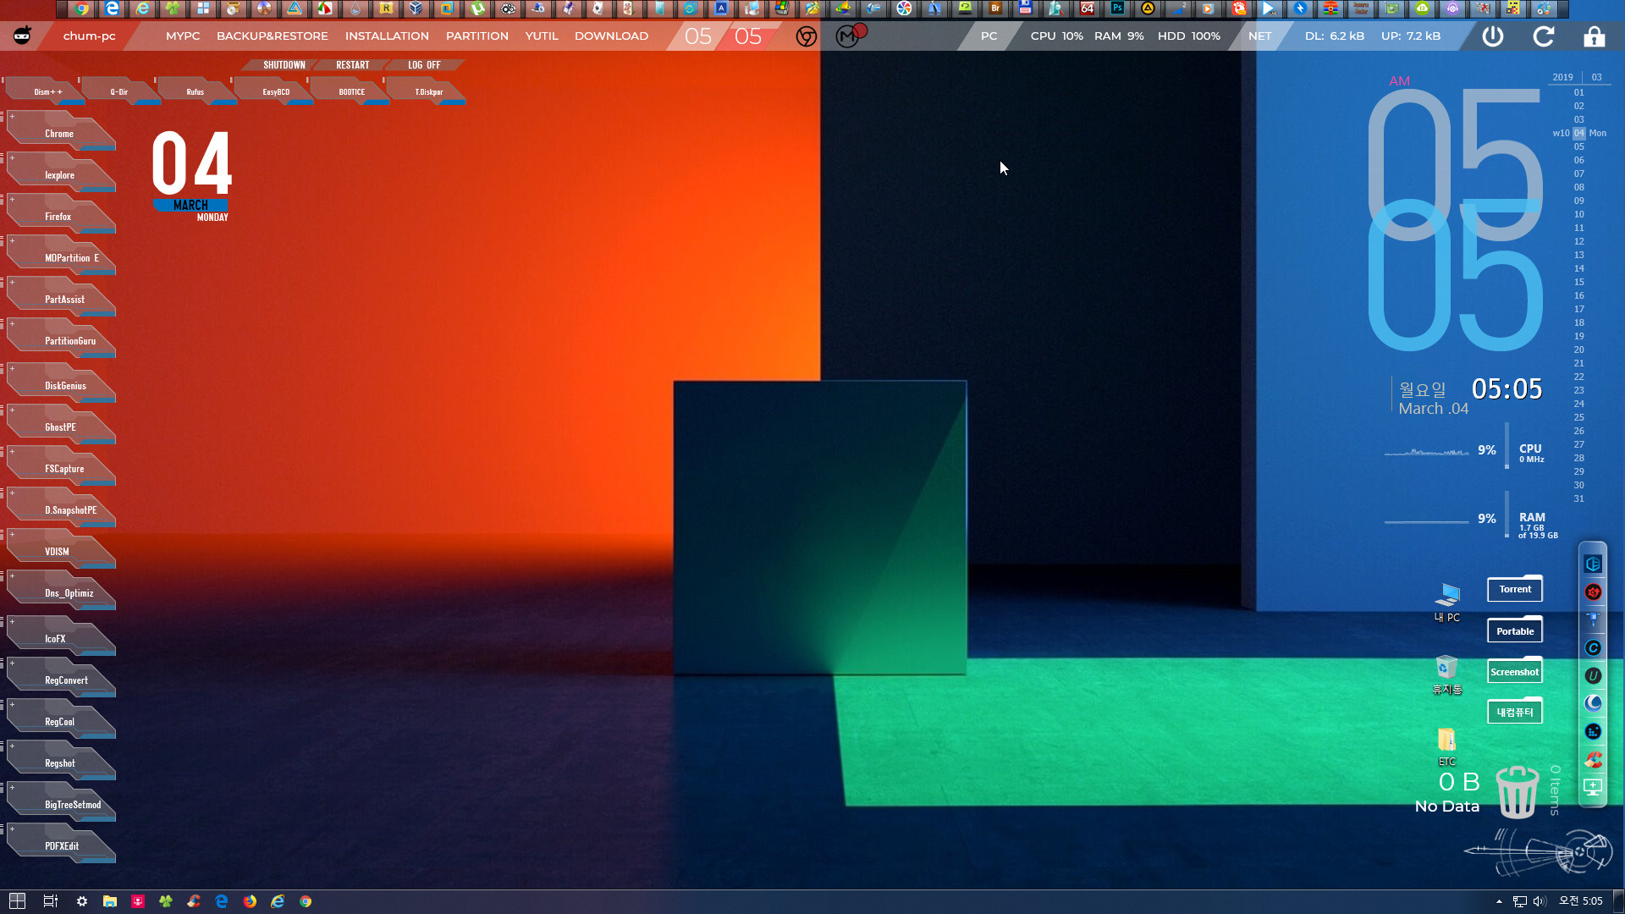Open the DOWNLOAD menu
Viewport: 1625px width, 914px height.
click(611, 36)
